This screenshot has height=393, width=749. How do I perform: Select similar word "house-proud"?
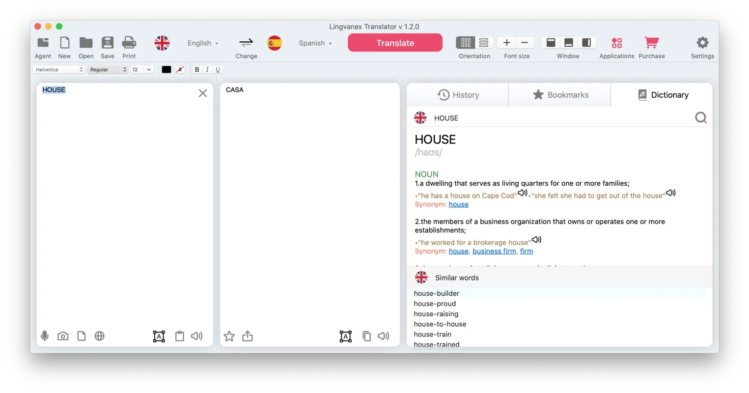pyautogui.click(x=435, y=304)
